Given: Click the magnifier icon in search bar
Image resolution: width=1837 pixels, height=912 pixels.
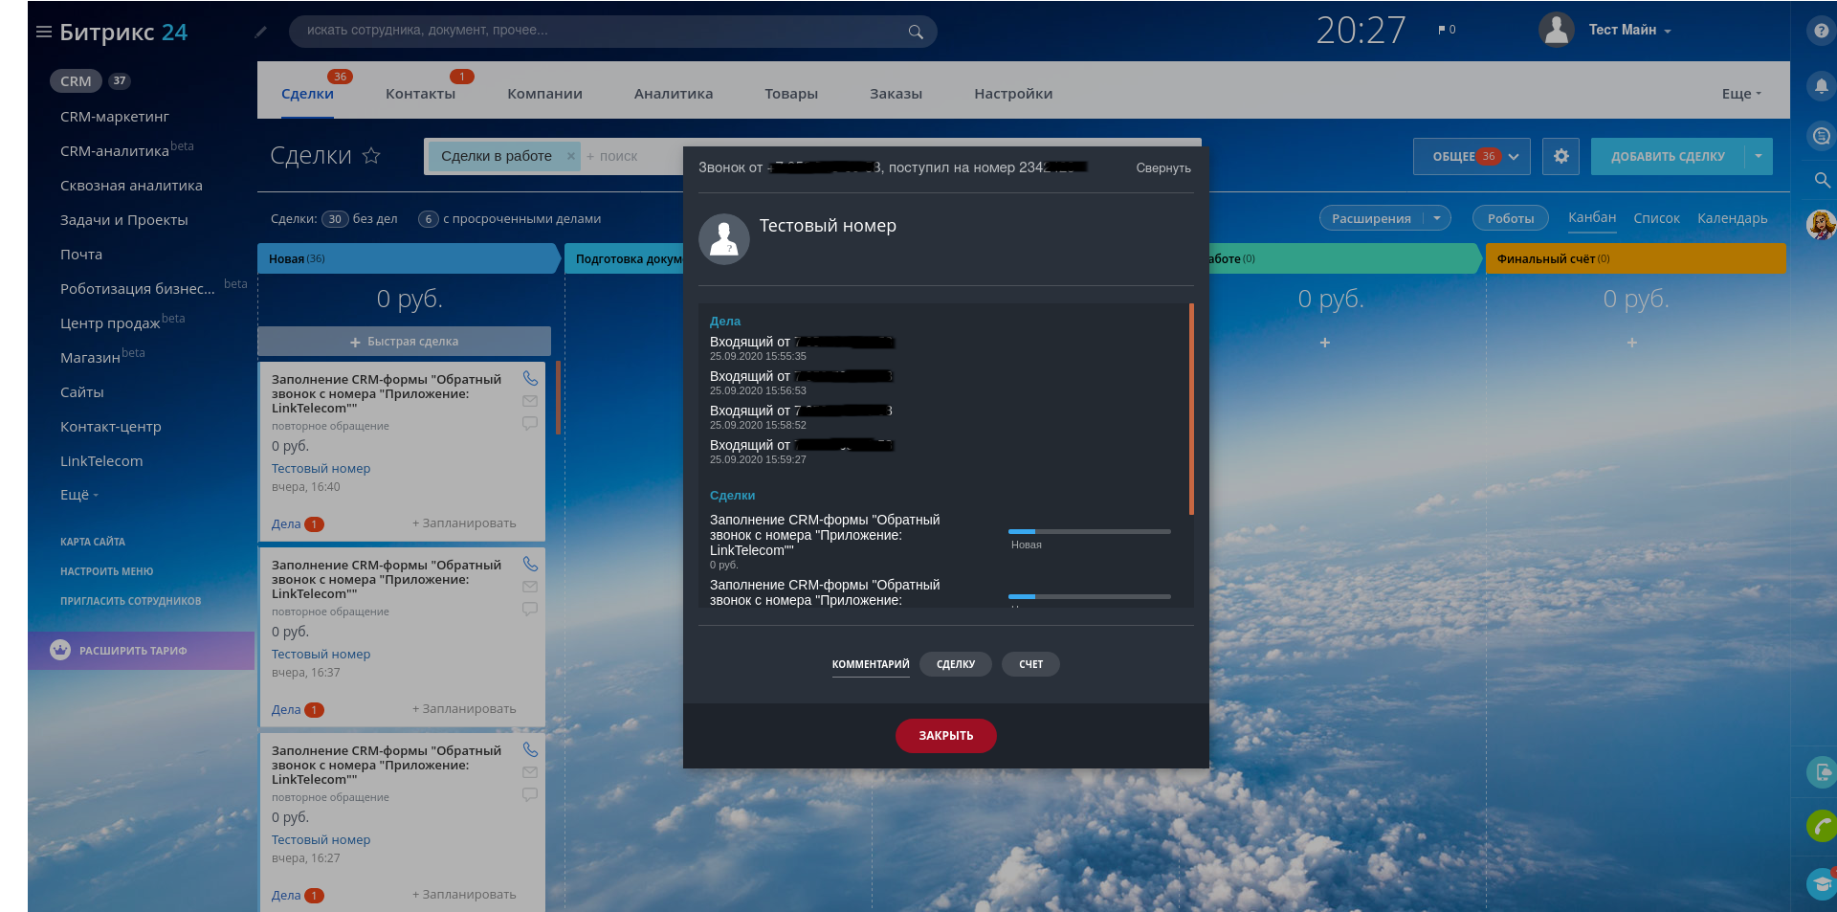Looking at the screenshot, I should [916, 32].
